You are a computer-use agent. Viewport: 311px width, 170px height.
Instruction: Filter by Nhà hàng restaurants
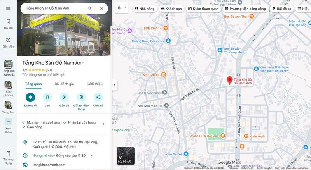click(x=145, y=9)
